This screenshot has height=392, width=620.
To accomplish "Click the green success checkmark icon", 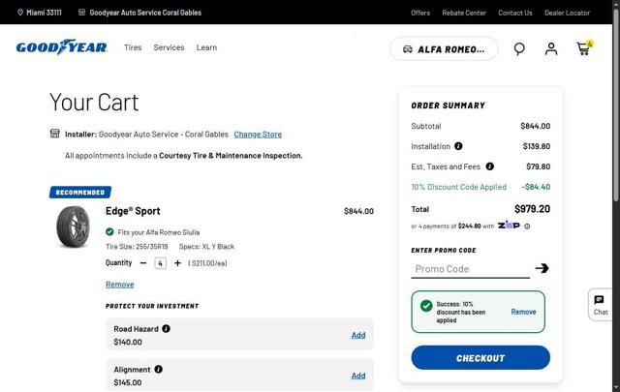I will [426, 306].
